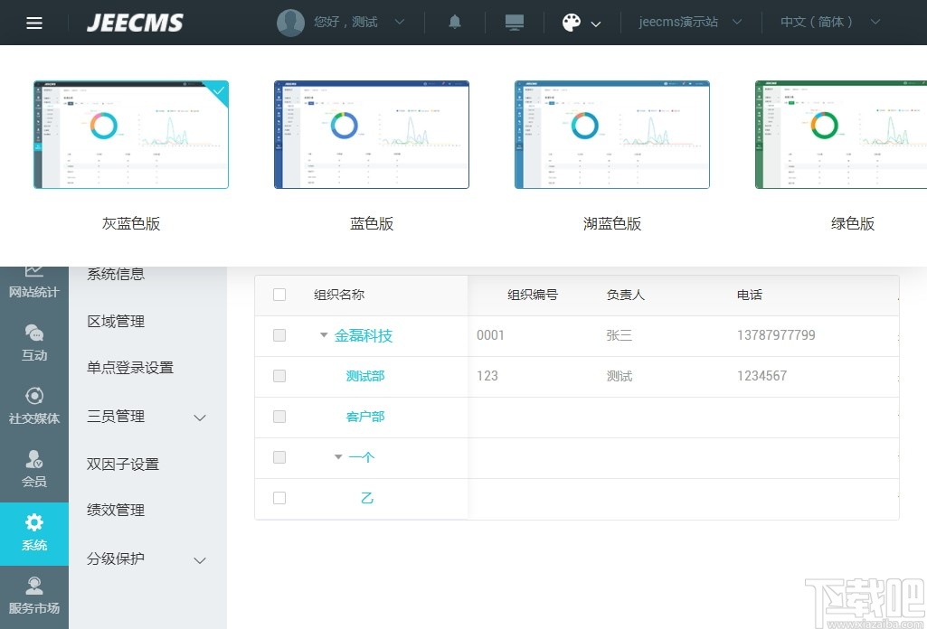Choose the 湖蓝色版 theme thumbnail
Image resolution: width=927 pixels, height=629 pixels.
[611, 134]
